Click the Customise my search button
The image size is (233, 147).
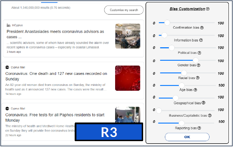pos(124,10)
